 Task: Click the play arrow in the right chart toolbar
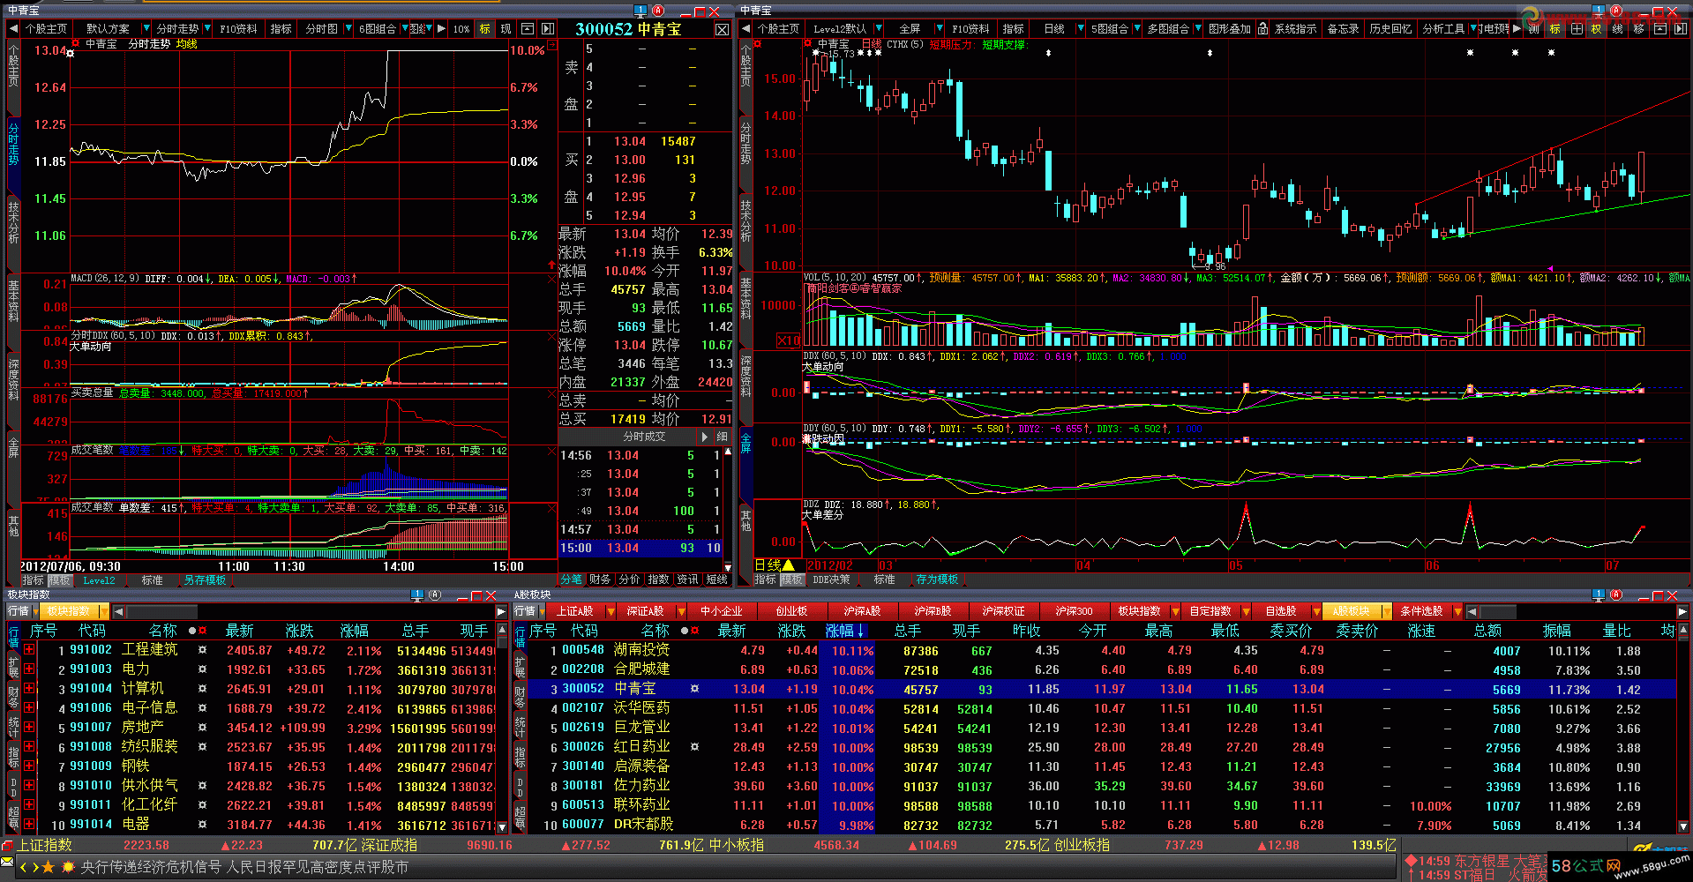tap(1516, 28)
